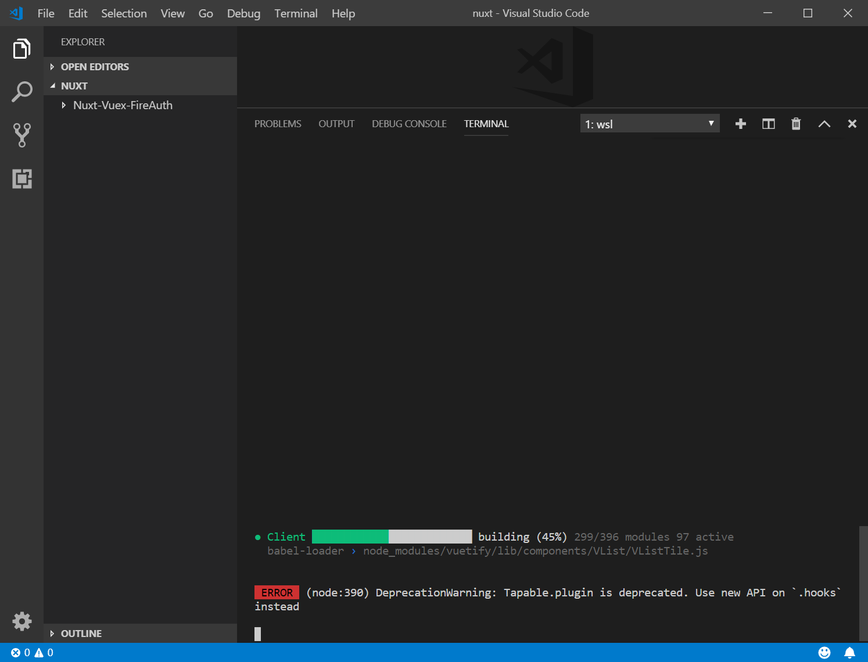
Task: Close the VS Code window
Action: click(x=848, y=13)
